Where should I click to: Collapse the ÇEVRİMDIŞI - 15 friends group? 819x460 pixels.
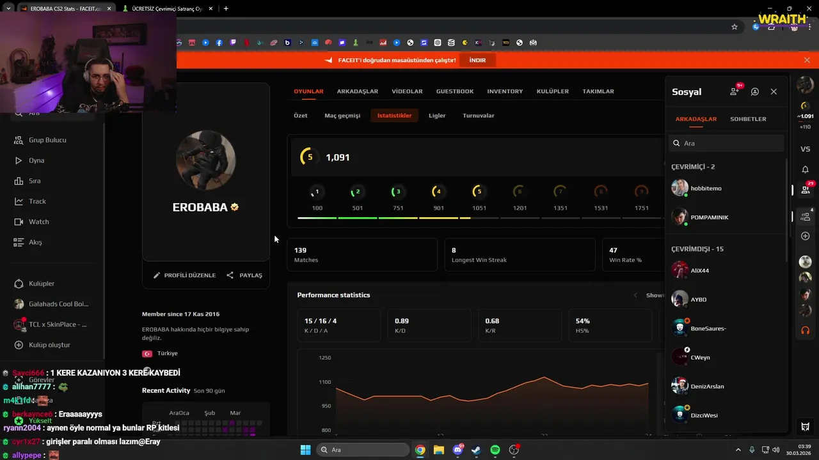point(697,249)
